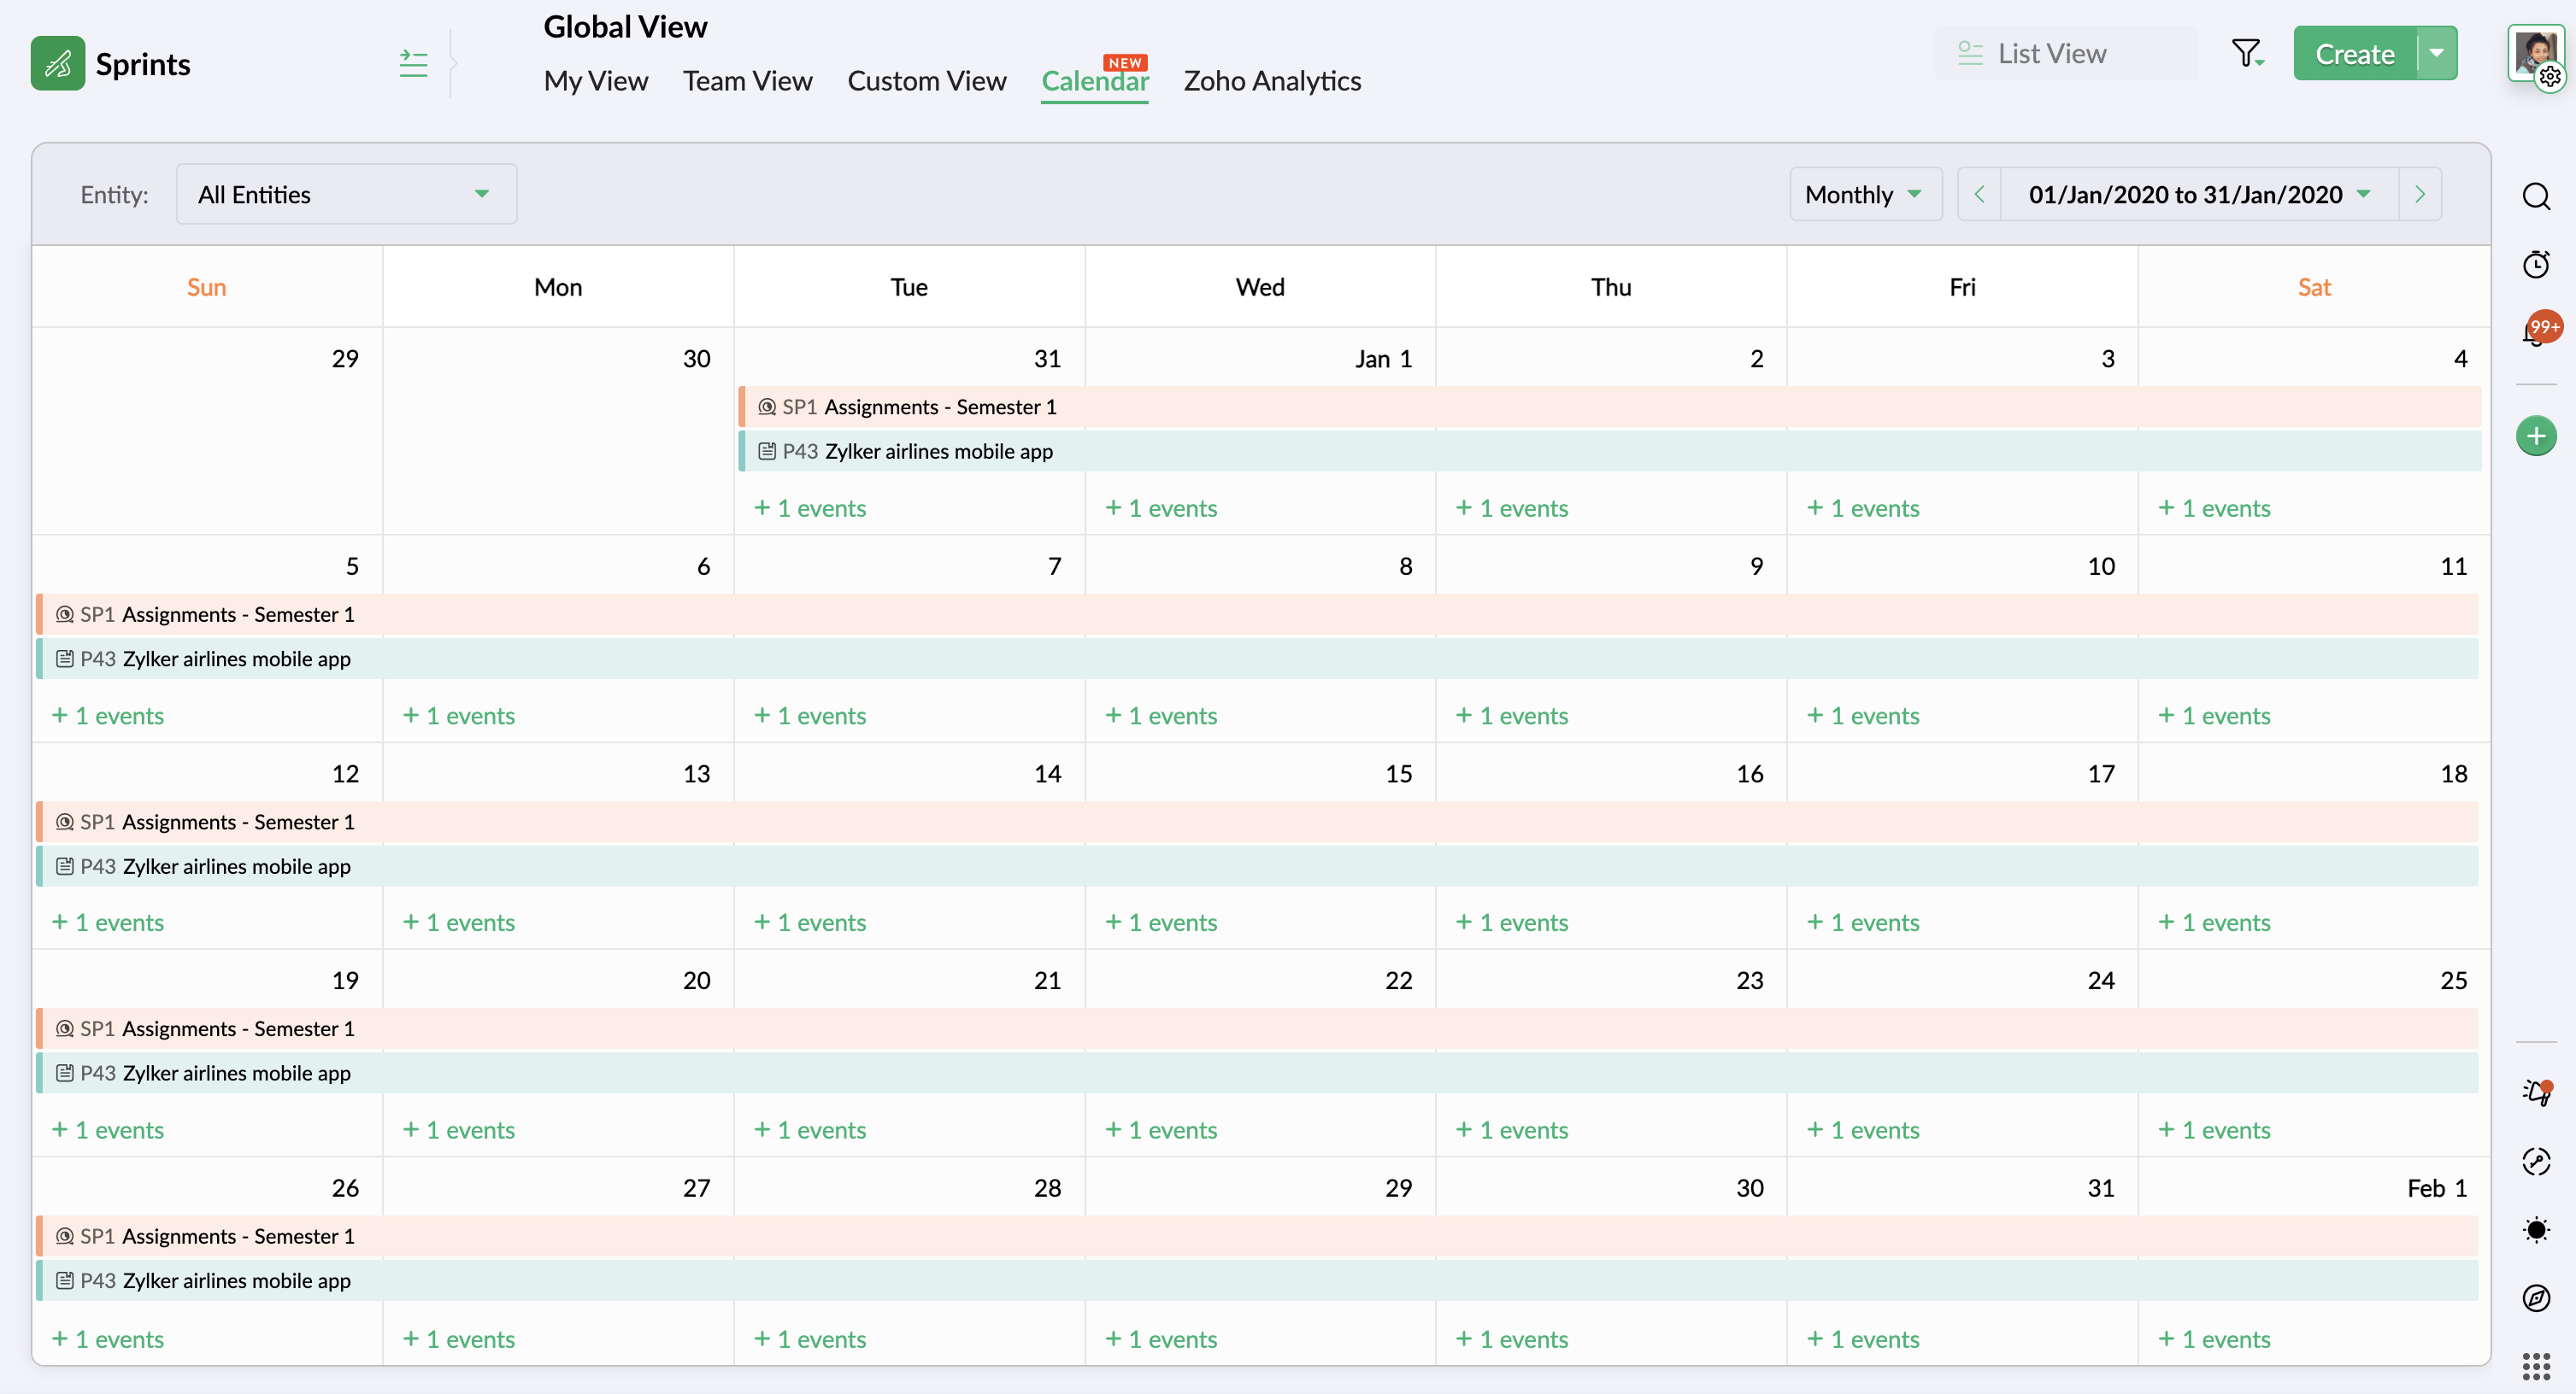2576x1394 pixels.
Task: Go to next month arrow
Action: 2420,194
